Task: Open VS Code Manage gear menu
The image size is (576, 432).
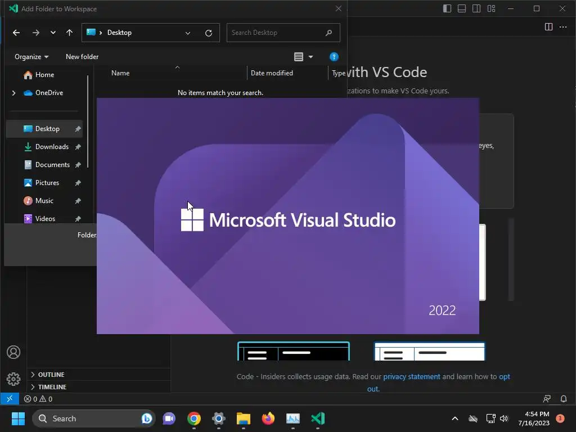Action: click(13, 379)
